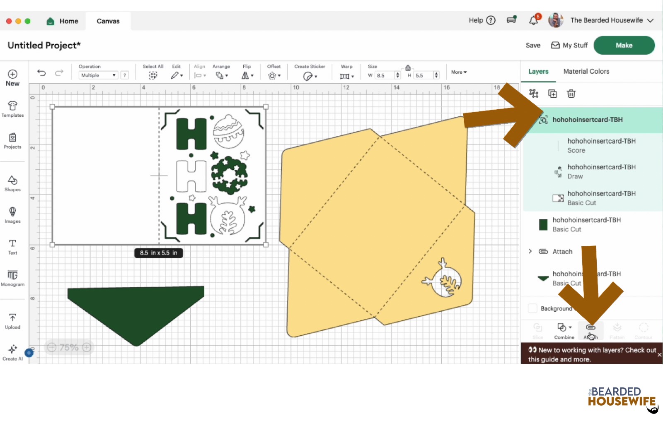Switch to the Material Colors tab
Image resolution: width=663 pixels, height=421 pixels.
[586, 71]
